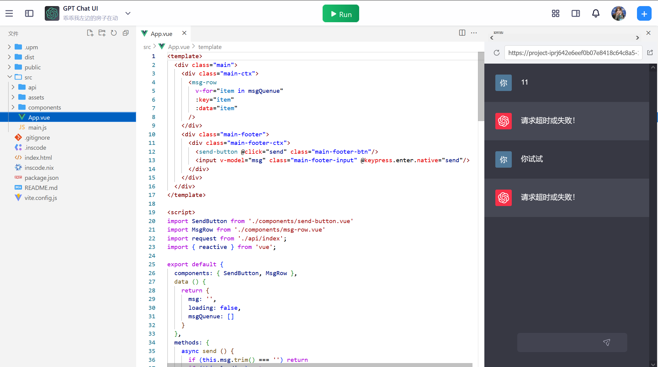Select the App.vue editor tab
658x367 pixels.
[x=161, y=33]
